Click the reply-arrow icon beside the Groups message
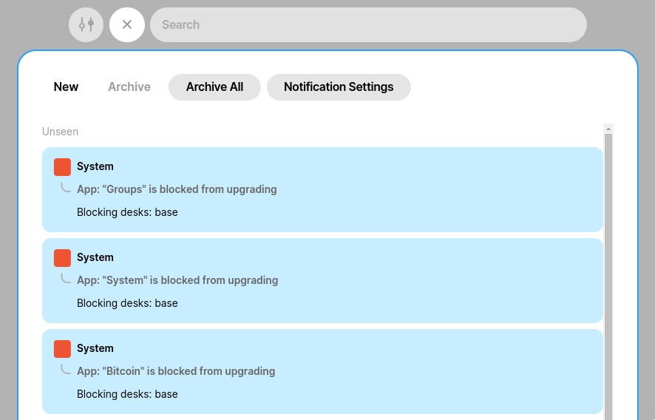 click(65, 187)
